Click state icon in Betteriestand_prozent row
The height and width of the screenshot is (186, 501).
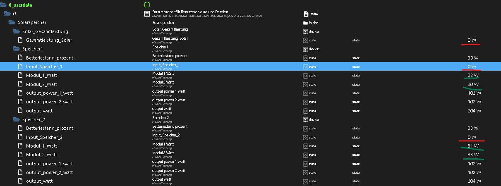(306, 129)
